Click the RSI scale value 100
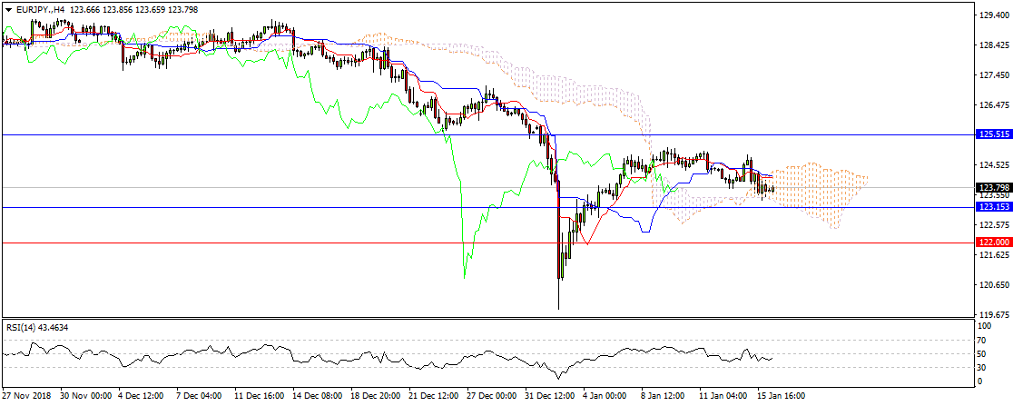Image resolution: width=1013 pixels, height=406 pixels. click(985, 326)
